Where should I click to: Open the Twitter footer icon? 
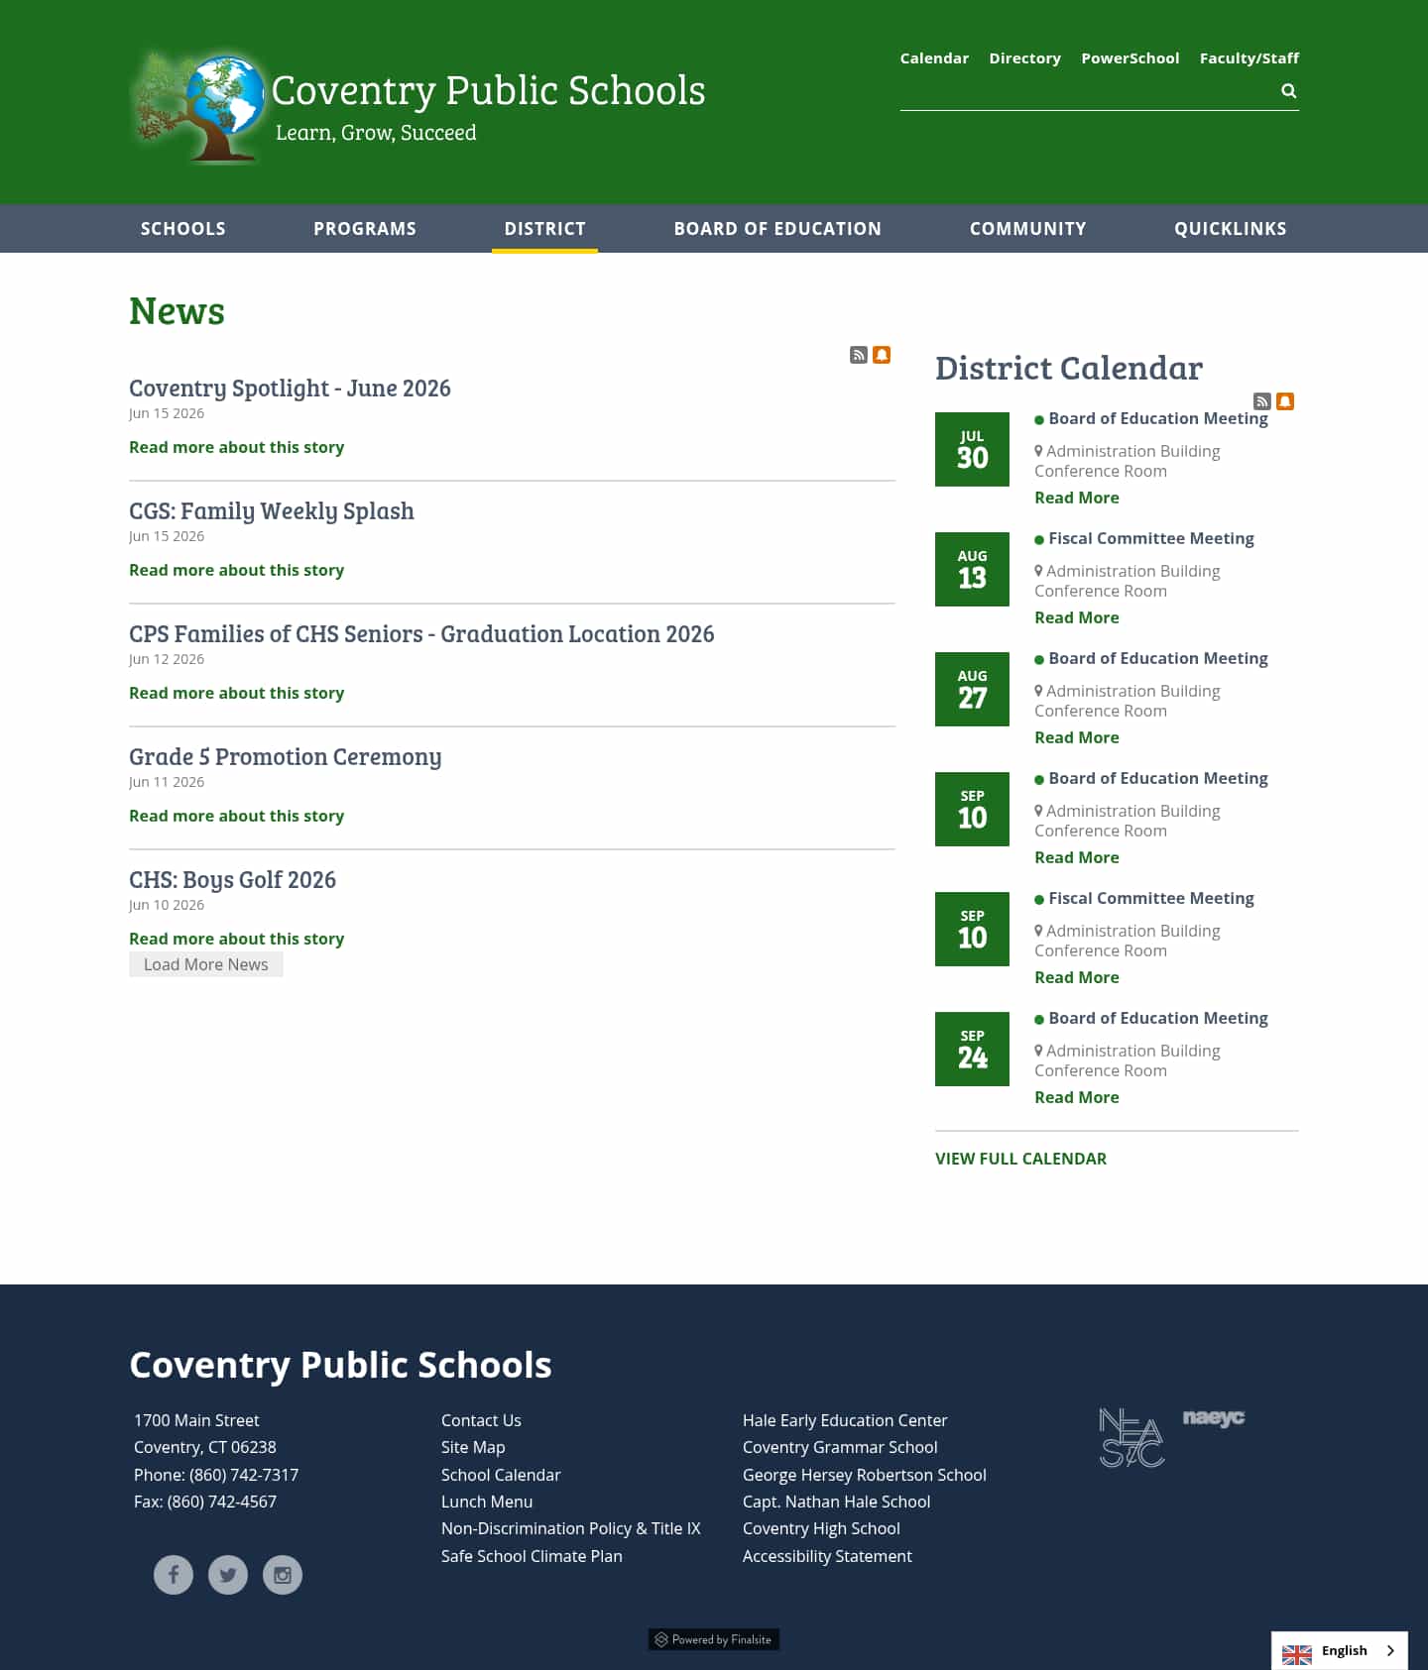tap(228, 1575)
